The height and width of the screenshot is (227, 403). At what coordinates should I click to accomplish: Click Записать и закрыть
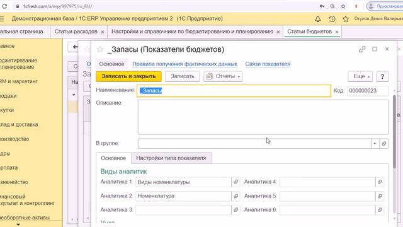pos(128,76)
